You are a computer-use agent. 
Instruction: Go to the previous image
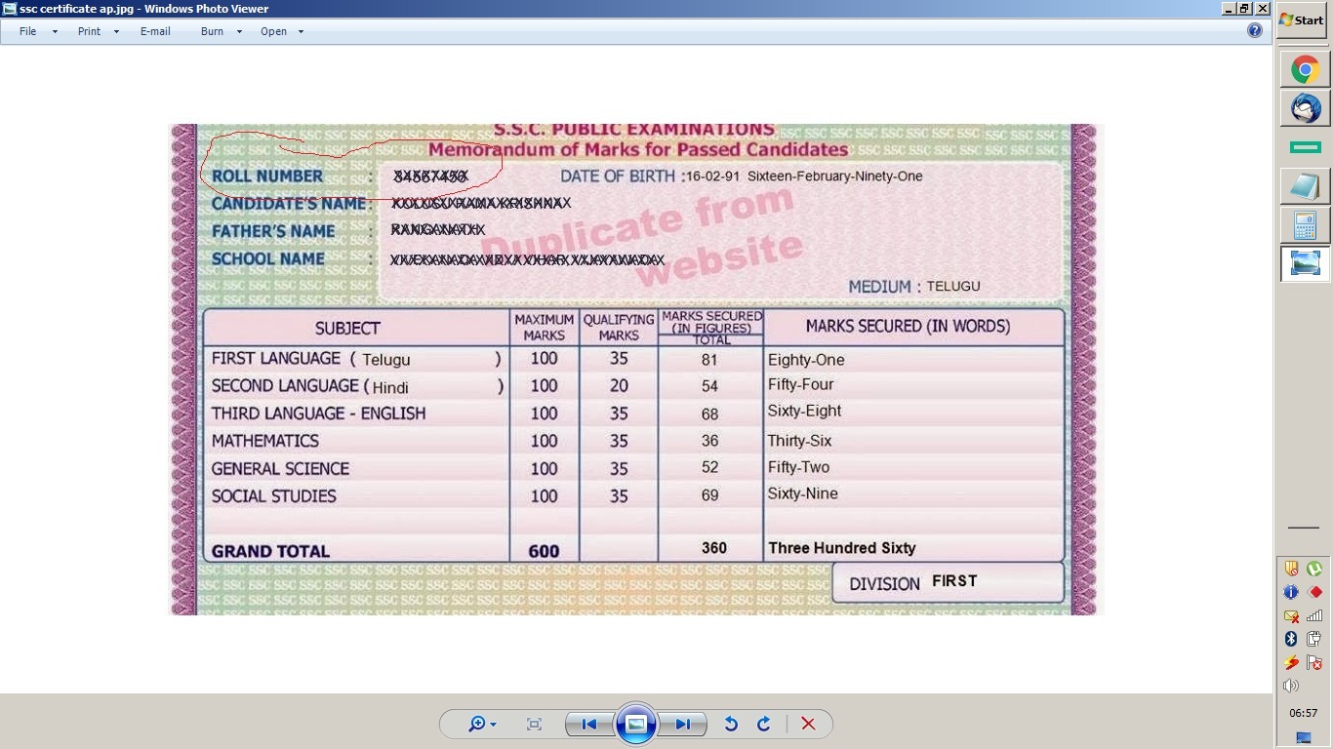pyautogui.click(x=589, y=724)
